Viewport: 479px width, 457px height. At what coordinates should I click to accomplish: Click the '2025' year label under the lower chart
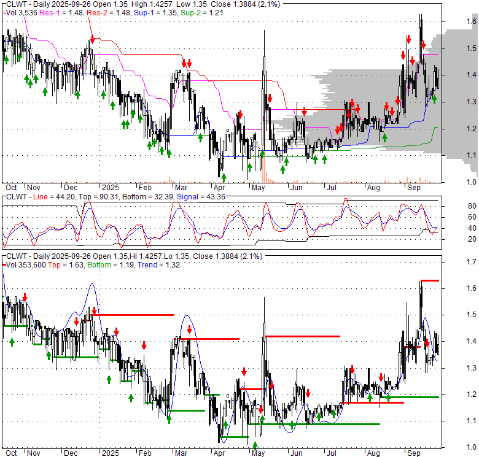pyautogui.click(x=111, y=453)
